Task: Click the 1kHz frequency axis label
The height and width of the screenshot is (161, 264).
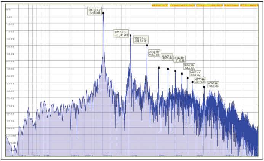Action: coord(134,155)
